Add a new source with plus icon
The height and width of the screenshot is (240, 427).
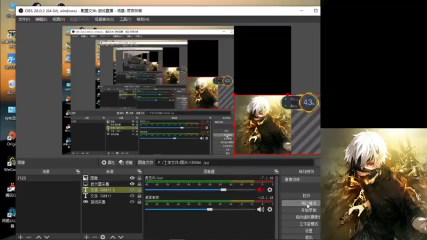click(86, 237)
